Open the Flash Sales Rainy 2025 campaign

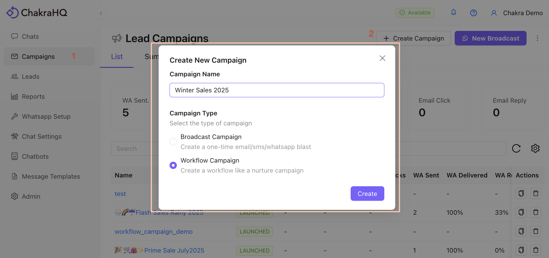tap(159, 212)
